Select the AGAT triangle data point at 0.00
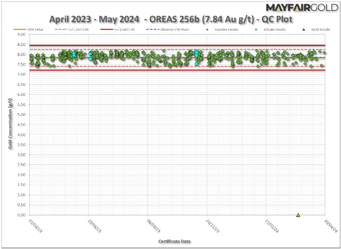Screen dimensions: 341x249 click(x=298, y=215)
